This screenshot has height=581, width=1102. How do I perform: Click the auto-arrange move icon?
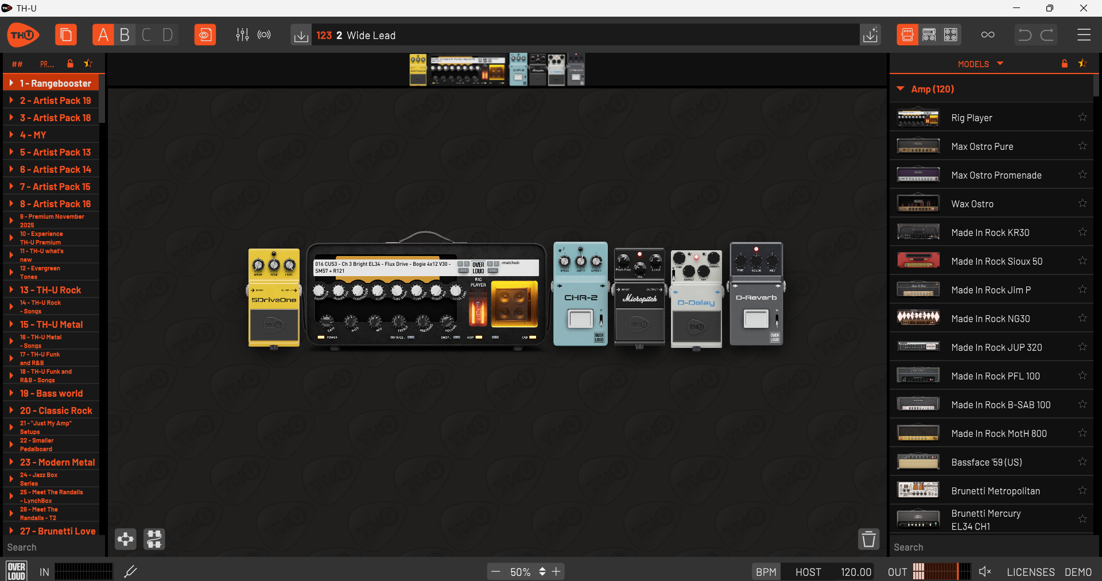tap(126, 539)
